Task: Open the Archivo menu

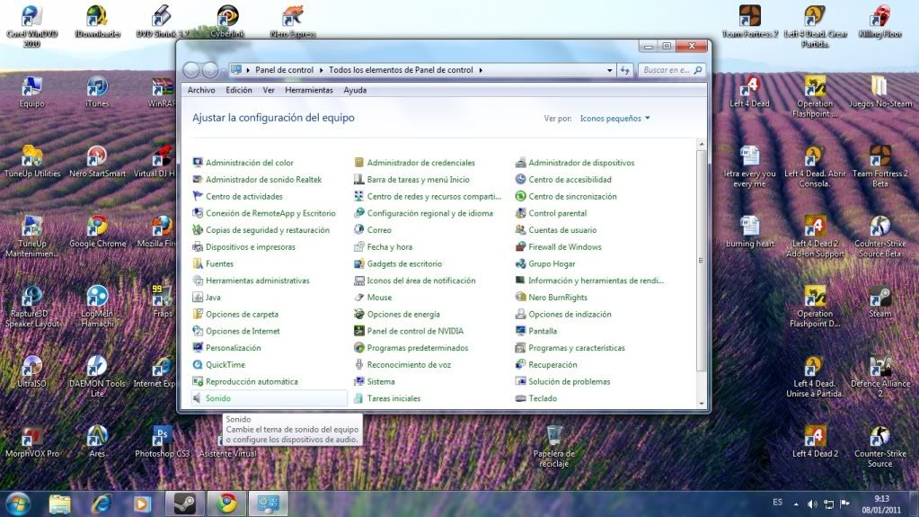Action: [201, 90]
